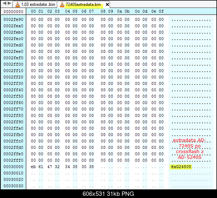This screenshot has height=198, width=217.
Task: Click row offset 00030030
Action: coord(13,186)
